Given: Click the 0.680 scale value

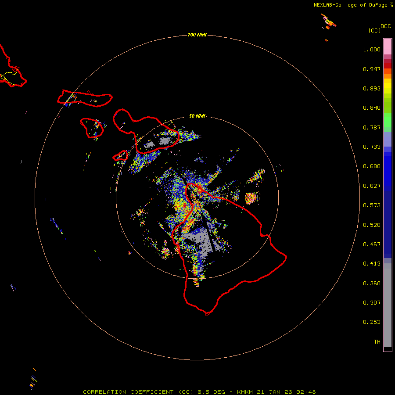Looking at the screenshot, I should pyautogui.click(x=372, y=166).
